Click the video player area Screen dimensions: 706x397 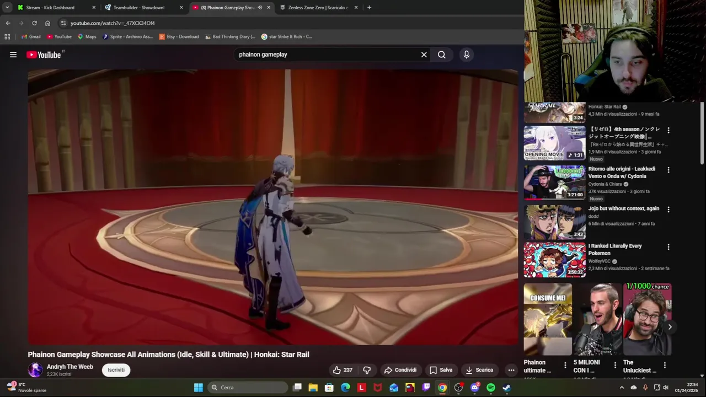pos(273,207)
